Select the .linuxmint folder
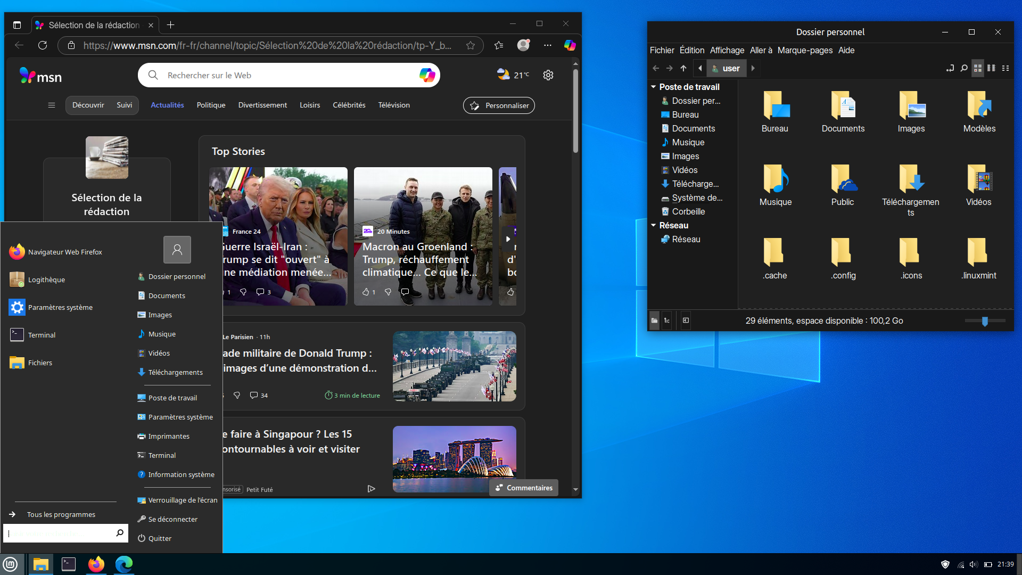Image resolution: width=1022 pixels, height=575 pixels. point(979,258)
